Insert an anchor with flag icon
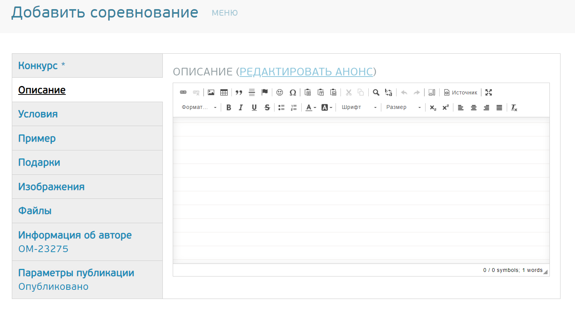Image resolution: width=575 pixels, height=310 pixels. tap(265, 93)
